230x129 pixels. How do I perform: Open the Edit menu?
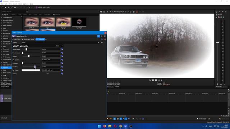coord(6,4)
